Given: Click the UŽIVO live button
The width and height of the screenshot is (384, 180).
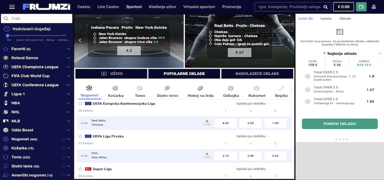Looking at the screenshot, I should 112,74.
